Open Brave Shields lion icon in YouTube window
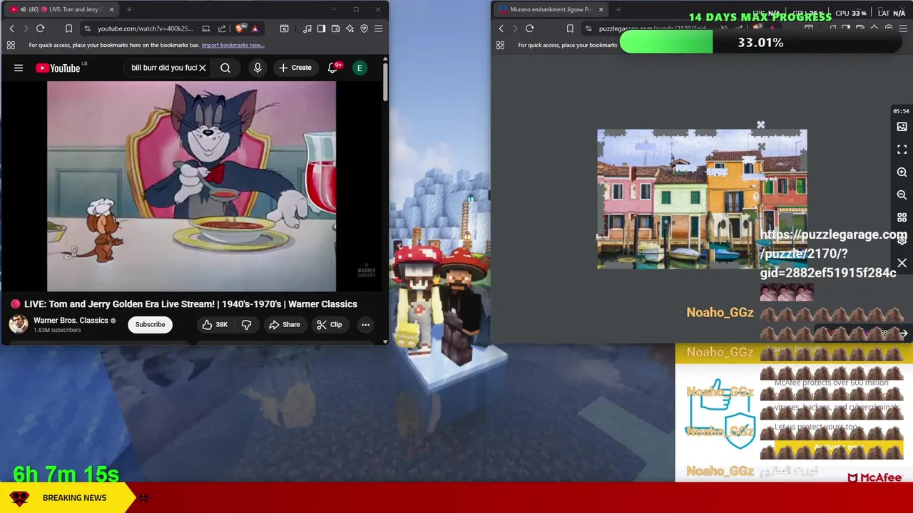Image resolution: width=913 pixels, height=513 pixels. coord(240,28)
